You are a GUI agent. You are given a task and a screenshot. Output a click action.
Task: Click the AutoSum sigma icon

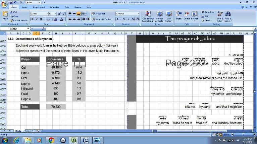203,12
